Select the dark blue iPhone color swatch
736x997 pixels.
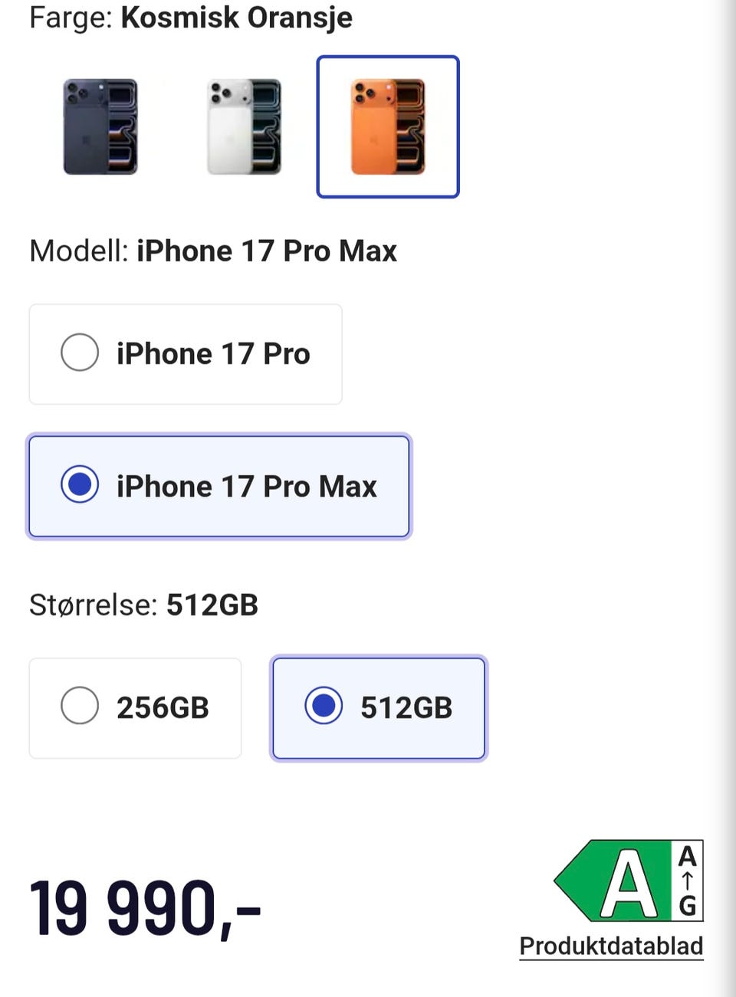point(100,126)
